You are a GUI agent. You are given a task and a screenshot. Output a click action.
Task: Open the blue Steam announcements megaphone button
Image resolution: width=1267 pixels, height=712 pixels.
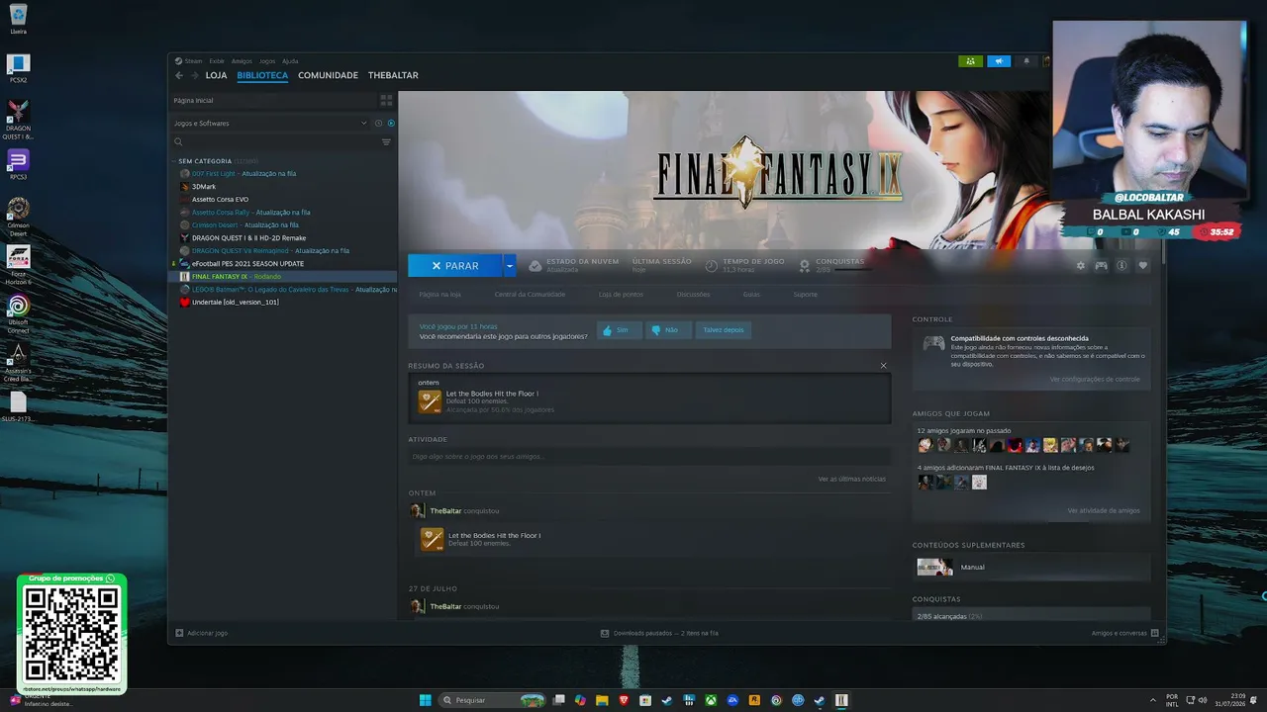[x=999, y=61]
